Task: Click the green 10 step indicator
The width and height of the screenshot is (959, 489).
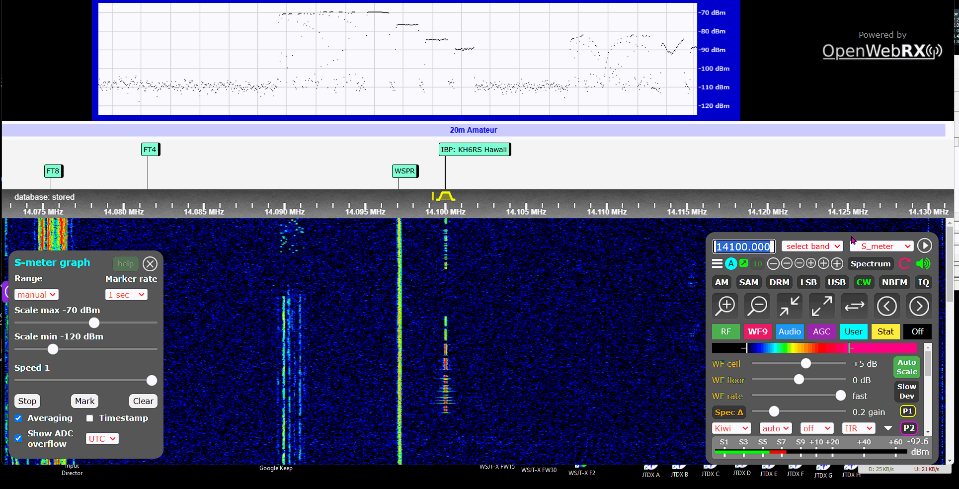Action: click(x=757, y=264)
